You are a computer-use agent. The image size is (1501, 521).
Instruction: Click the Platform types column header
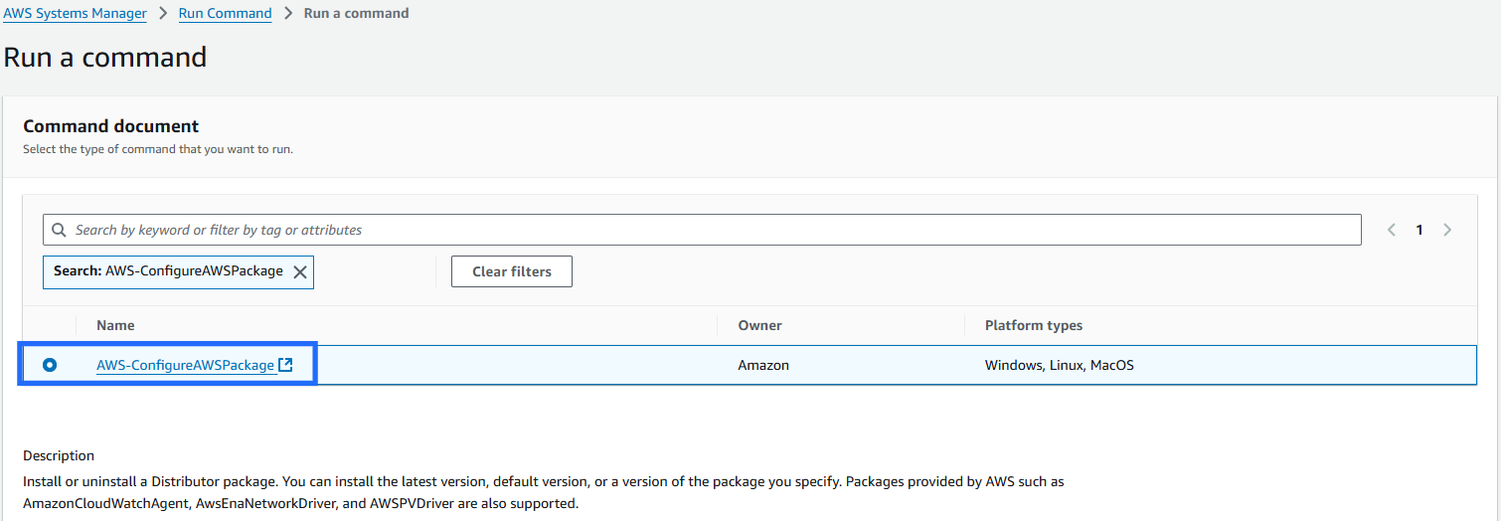(x=1033, y=325)
